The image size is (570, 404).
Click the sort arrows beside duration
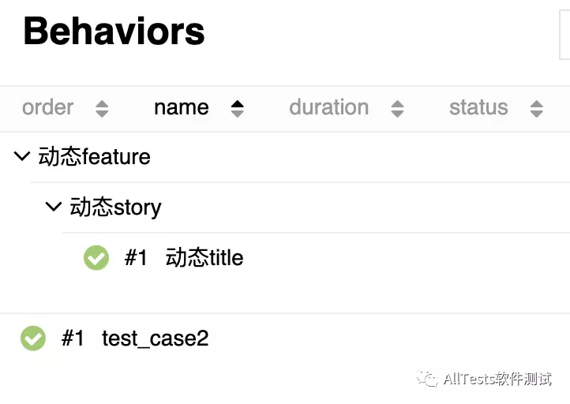[397, 109]
